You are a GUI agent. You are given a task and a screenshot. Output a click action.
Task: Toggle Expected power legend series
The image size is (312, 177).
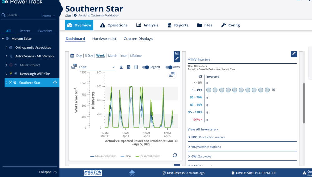(x=148, y=156)
